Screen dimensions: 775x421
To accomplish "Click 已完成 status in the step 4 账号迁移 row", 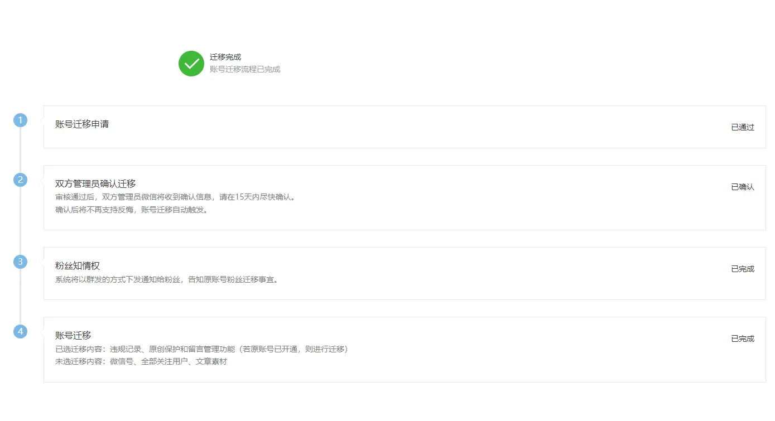I will 743,338.
